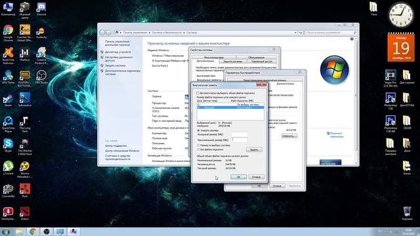Screen dimensions: 420x236
Task: Click Отмена in the Virtual Memory dialog
Action: [256, 177]
